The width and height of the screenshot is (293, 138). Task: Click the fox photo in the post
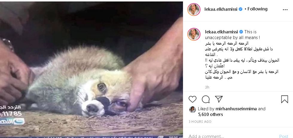[91, 69]
